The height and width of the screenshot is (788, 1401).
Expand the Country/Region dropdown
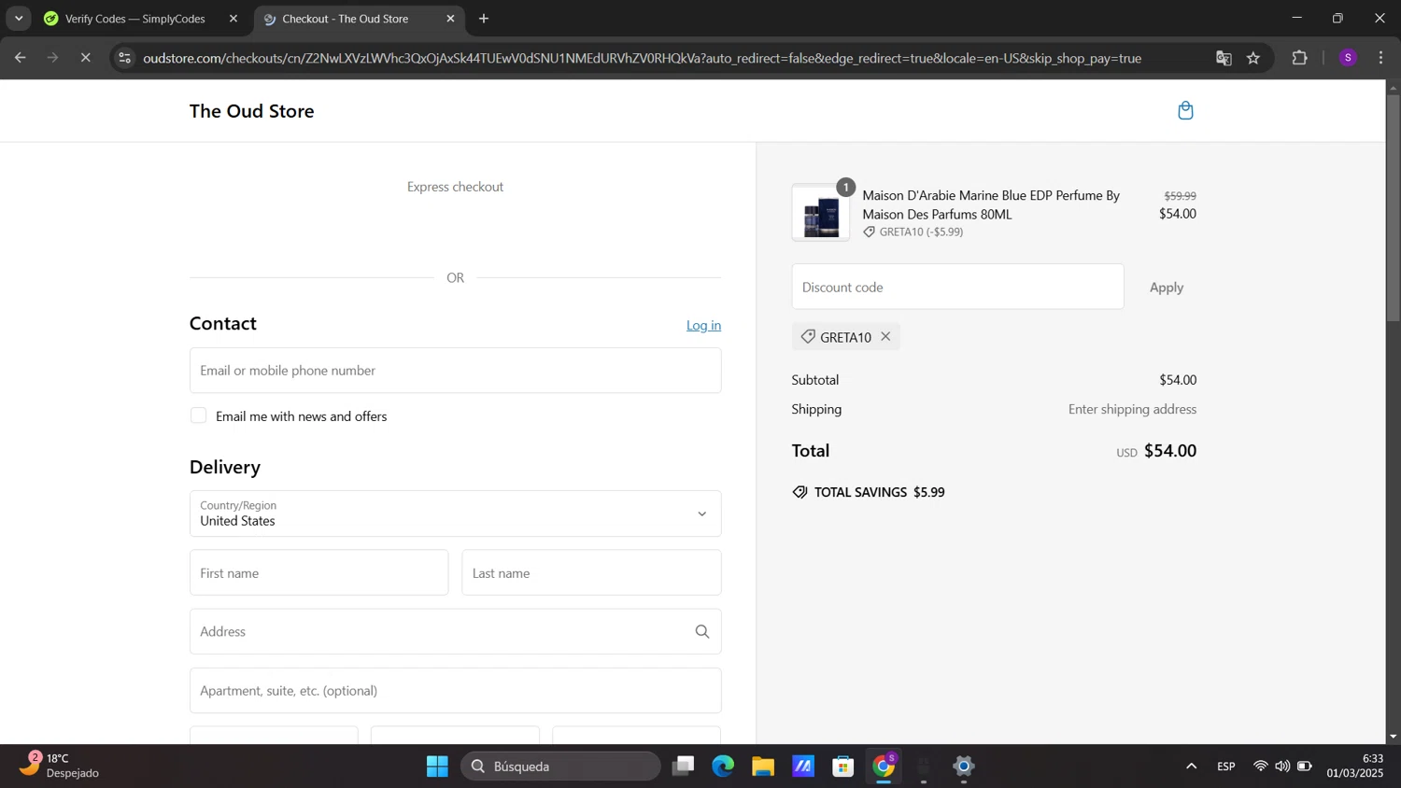(x=455, y=514)
